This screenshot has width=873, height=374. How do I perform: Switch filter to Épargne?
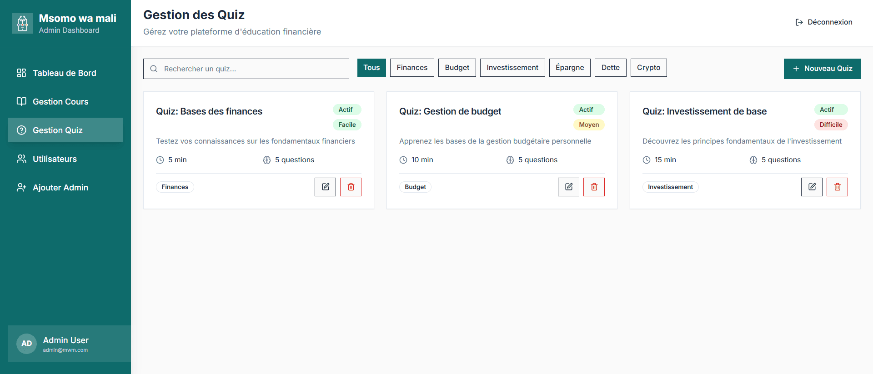pos(570,68)
